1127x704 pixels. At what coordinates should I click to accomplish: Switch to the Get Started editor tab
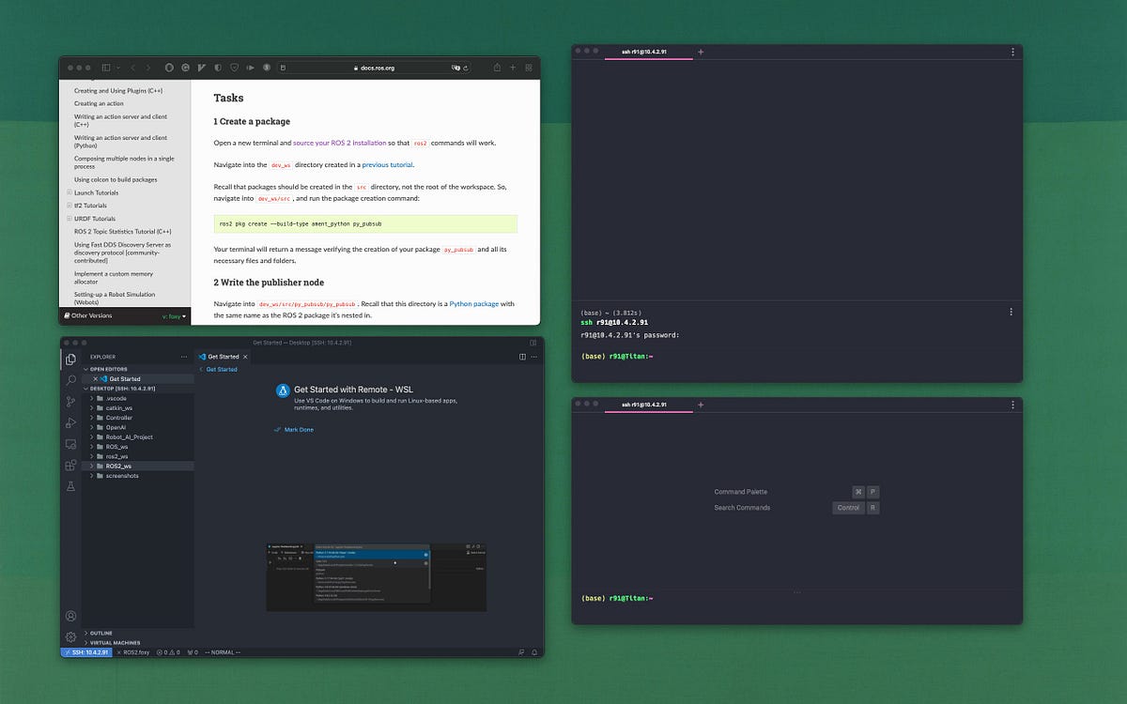click(221, 357)
